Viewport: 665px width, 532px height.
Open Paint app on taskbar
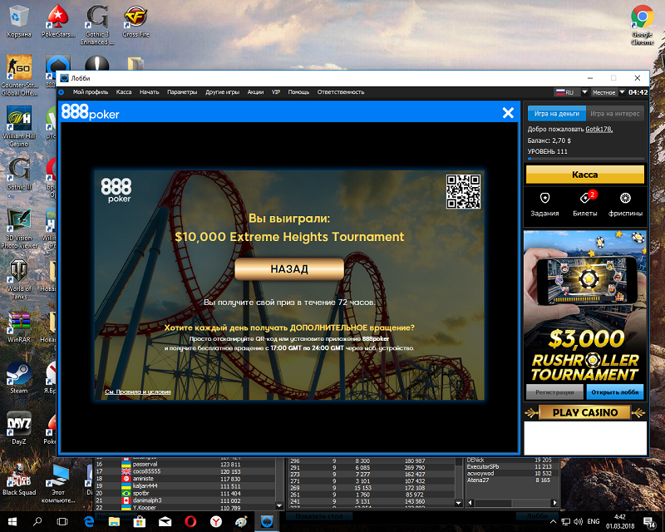pyautogui.click(x=241, y=521)
